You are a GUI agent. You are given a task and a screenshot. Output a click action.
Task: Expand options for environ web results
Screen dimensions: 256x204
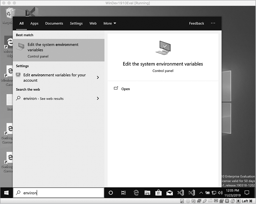point(98,99)
